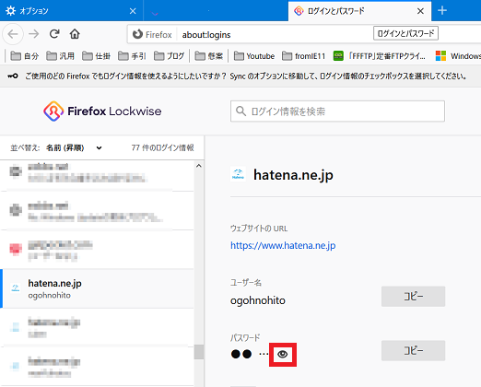The width and height of the screenshot is (481, 387).
Task: Select the hatena.ne.jp ogohnohito login entry
Action: 97,288
